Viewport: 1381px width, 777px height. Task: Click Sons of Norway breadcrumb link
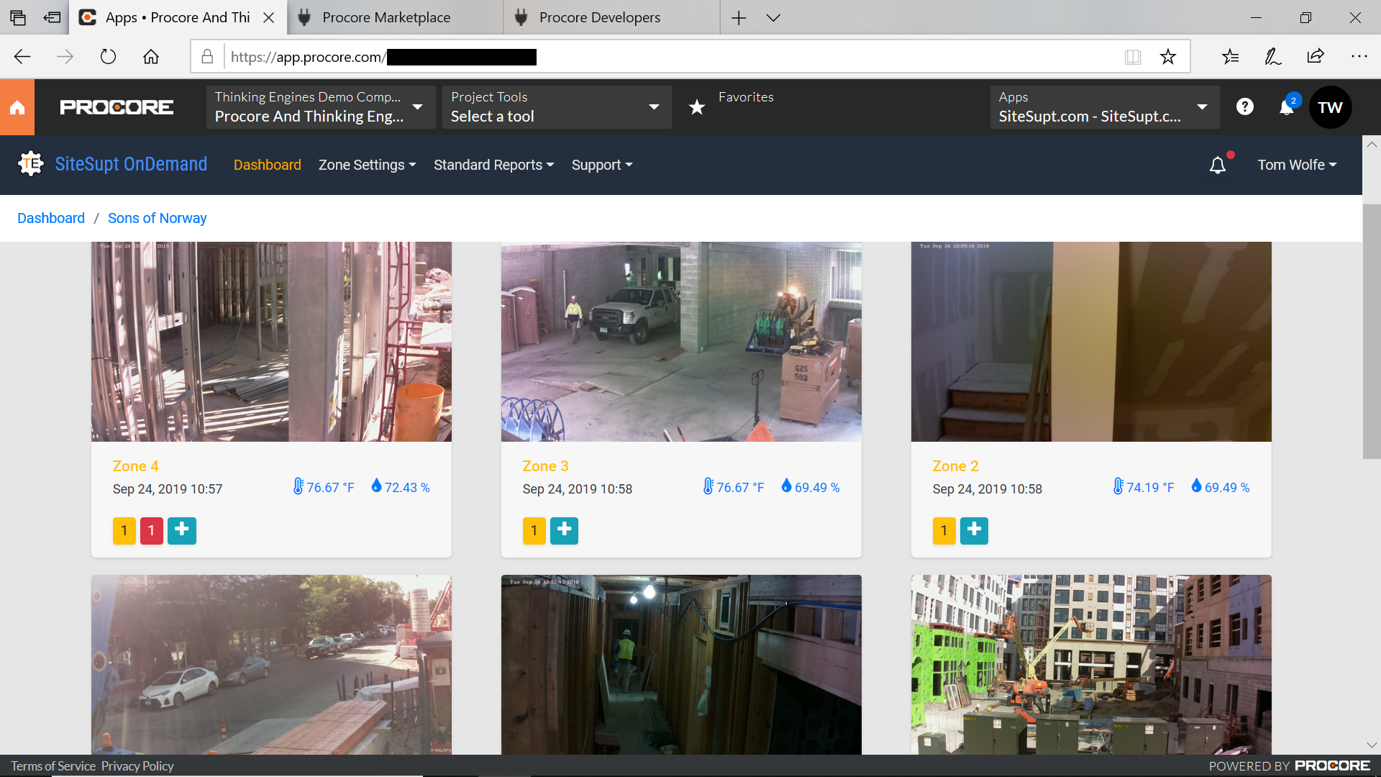pos(157,218)
